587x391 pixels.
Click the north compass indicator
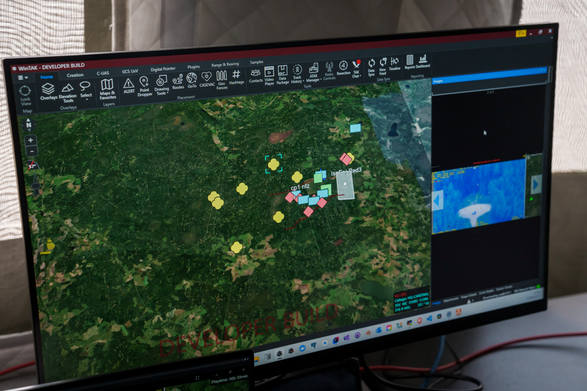pos(28,125)
